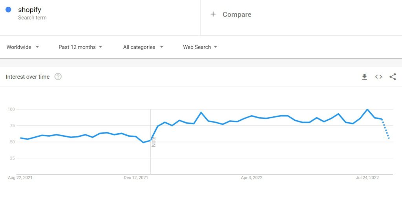Open the Web Search type dropdown
This screenshot has width=402, height=201.
coord(200,47)
